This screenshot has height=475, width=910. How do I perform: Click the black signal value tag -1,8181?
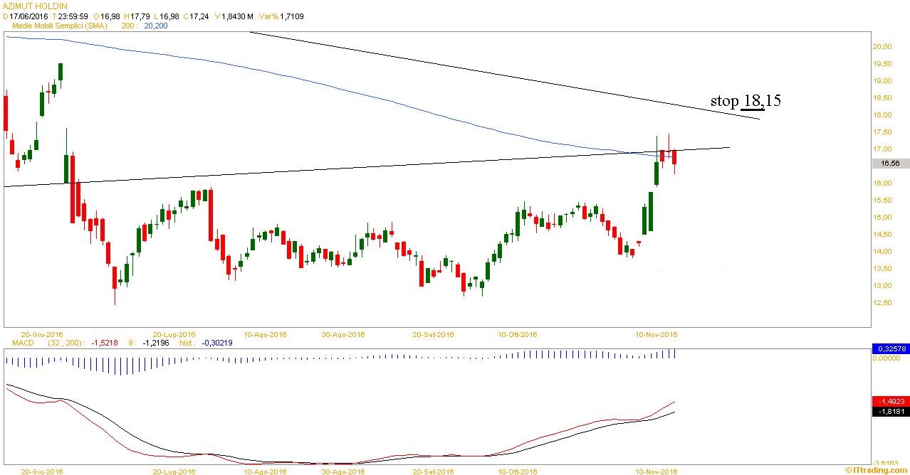(890, 411)
